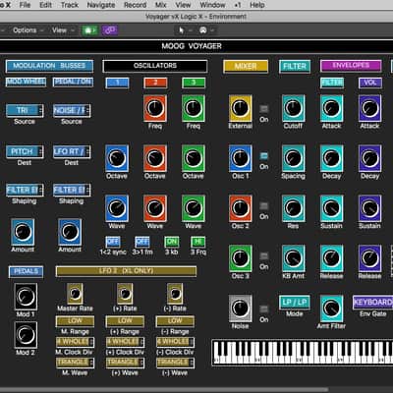Open the File menu
This screenshot has width=393, height=393.
25,5
